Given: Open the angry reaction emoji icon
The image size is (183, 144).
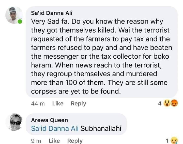Looking at the screenshot, I should tap(174, 103).
